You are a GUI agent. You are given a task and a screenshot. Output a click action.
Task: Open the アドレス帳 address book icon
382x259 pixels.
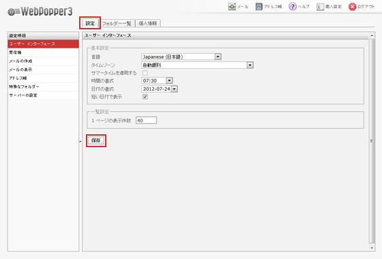click(x=259, y=7)
